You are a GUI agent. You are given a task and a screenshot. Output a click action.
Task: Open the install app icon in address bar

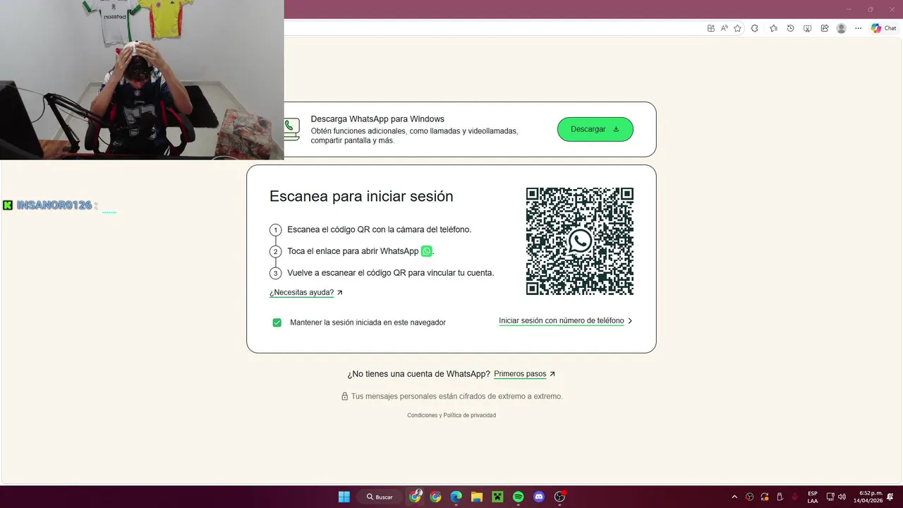tap(711, 28)
